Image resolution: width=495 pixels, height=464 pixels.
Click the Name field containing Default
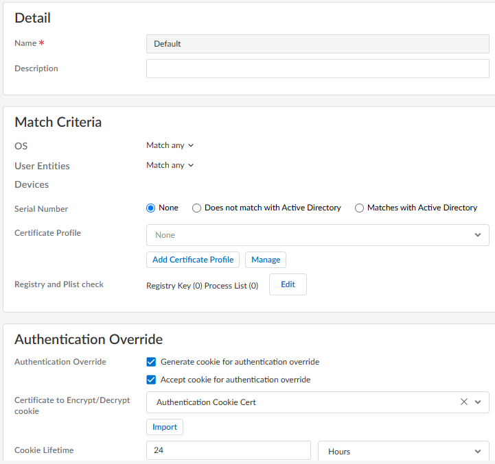coord(317,44)
